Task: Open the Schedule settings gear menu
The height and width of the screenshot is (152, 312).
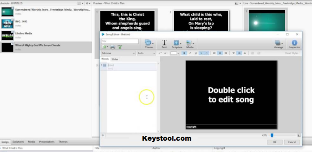Action: 88,3
